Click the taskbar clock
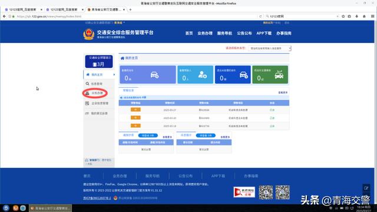 (363, 208)
